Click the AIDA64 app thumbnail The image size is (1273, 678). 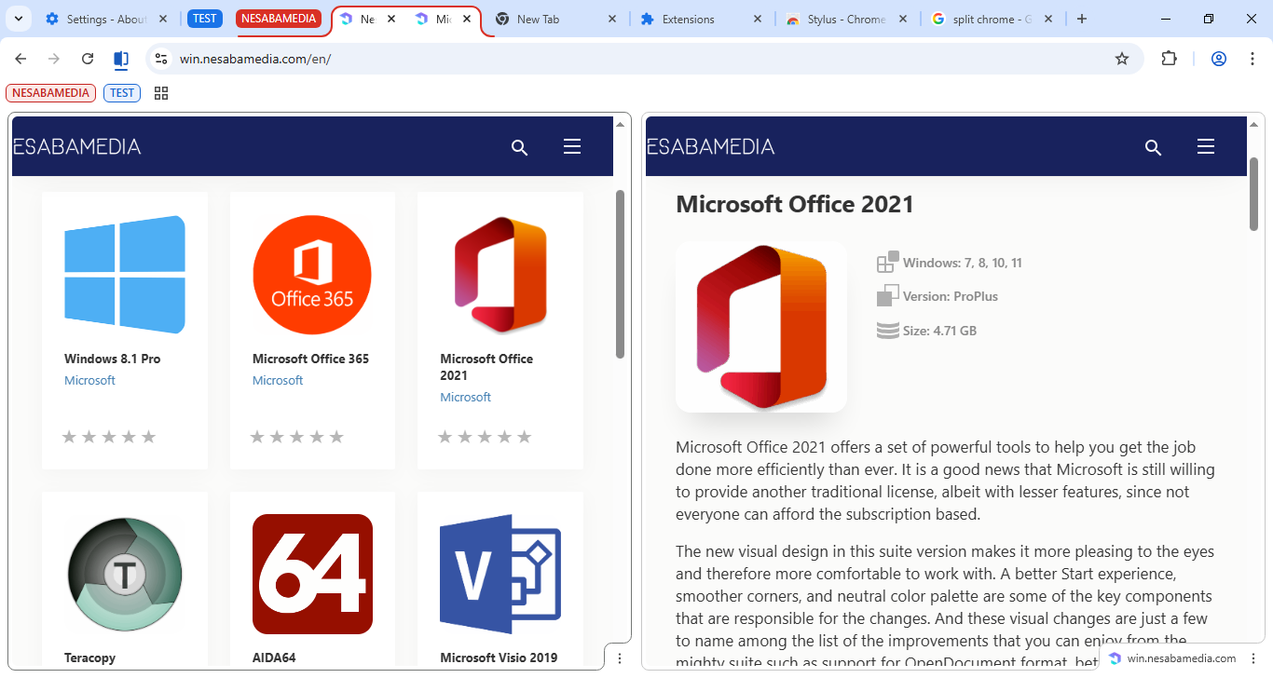tap(312, 574)
